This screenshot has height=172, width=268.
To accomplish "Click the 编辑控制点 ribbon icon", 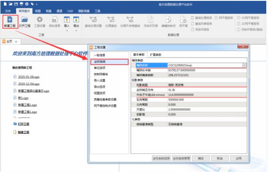I will (x=168, y=22).
